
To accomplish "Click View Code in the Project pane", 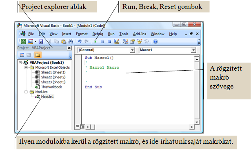I will (22, 55).
